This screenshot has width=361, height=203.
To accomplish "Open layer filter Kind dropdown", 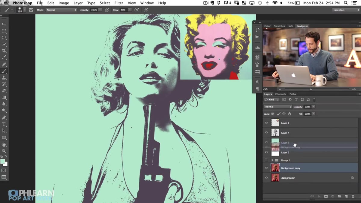I will click(272, 99).
